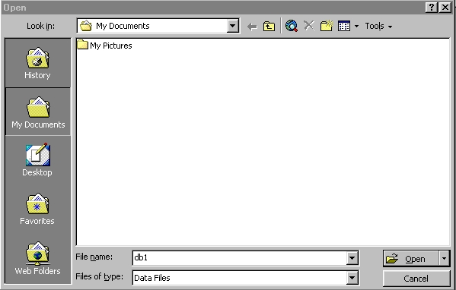The width and height of the screenshot is (456, 290).
Task: Expand the Files of type dropdown
Action: [x=352, y=278]
